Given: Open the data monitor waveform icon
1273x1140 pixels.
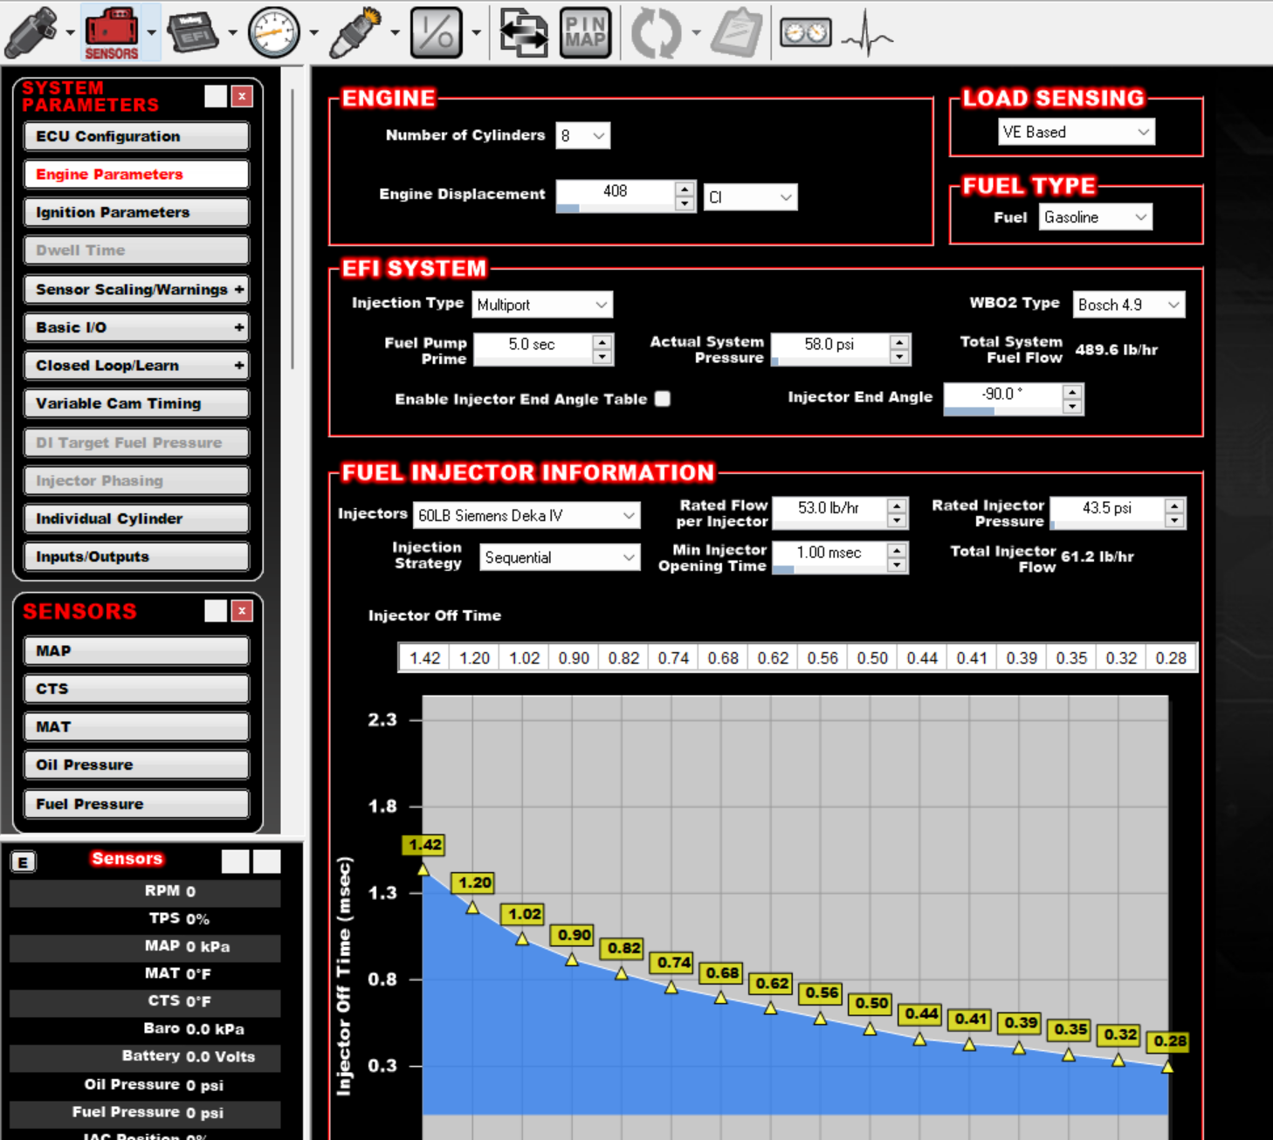Looking at the screenshot, I should 867,34.
